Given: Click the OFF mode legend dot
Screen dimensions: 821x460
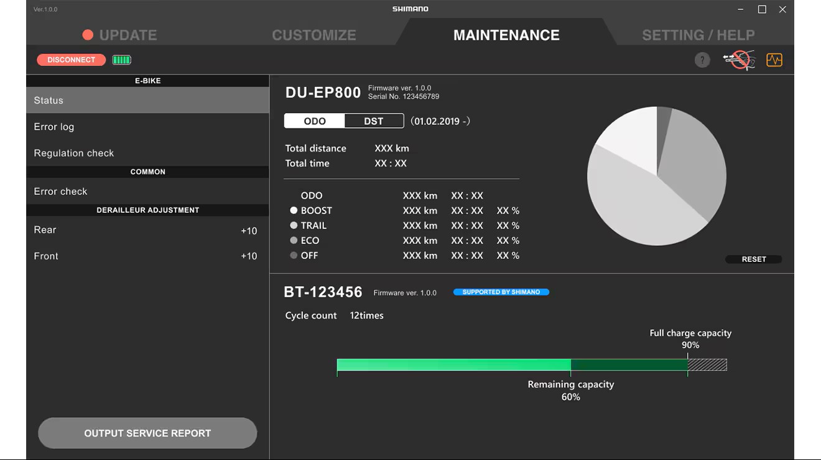Looking at the screenshot, I should click(294, 255).
